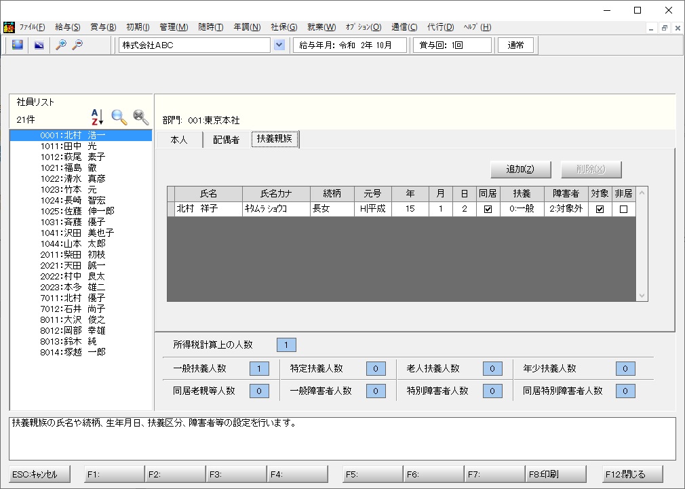Toggle 非居 checkbox for 北村 祥子
This screenshot has height=489, width=685.
[x=623, y=209]
